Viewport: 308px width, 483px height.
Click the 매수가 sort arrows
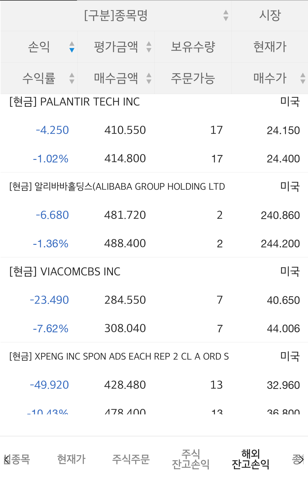point(303,78)
